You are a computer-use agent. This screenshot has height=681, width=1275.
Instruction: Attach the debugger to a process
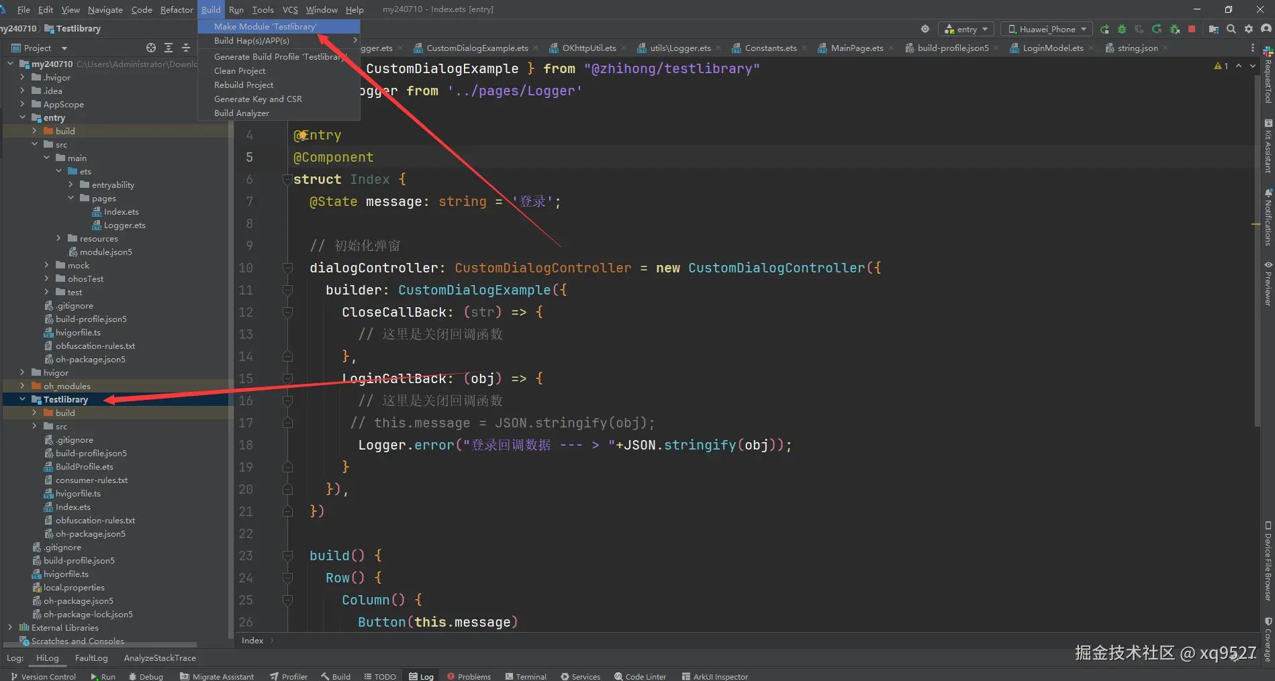[x=1174, y=29]
